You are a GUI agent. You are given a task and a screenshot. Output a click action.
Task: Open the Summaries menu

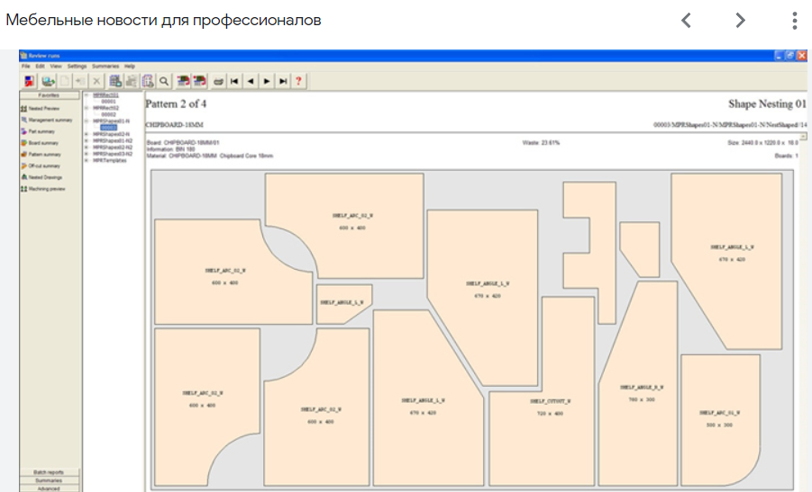105,67
